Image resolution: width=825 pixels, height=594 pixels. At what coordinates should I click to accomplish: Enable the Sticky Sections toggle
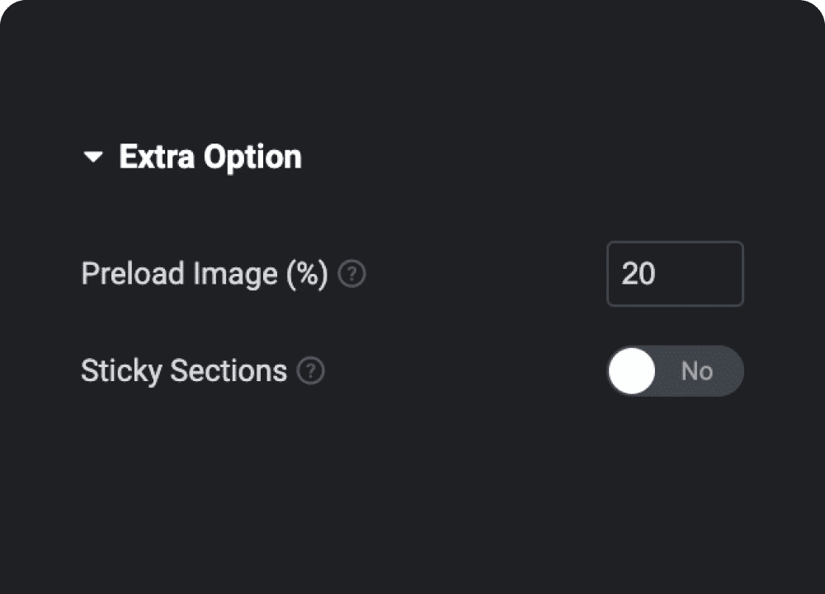675,371
